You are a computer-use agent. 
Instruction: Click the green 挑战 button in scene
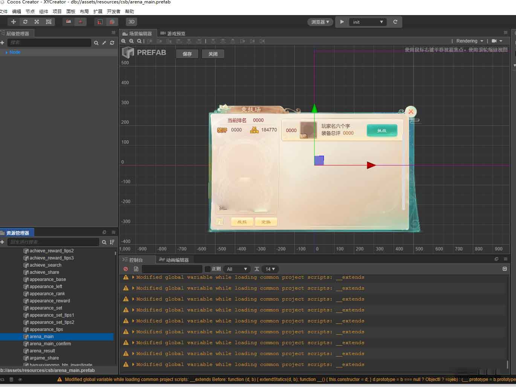point(382,130)
